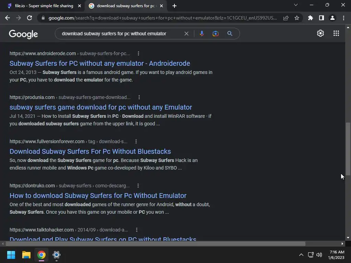Image resolution: width=351 pixels, height=263 pixels.
Task: Open File Explorer from taskbar
Action: point(26,255)
